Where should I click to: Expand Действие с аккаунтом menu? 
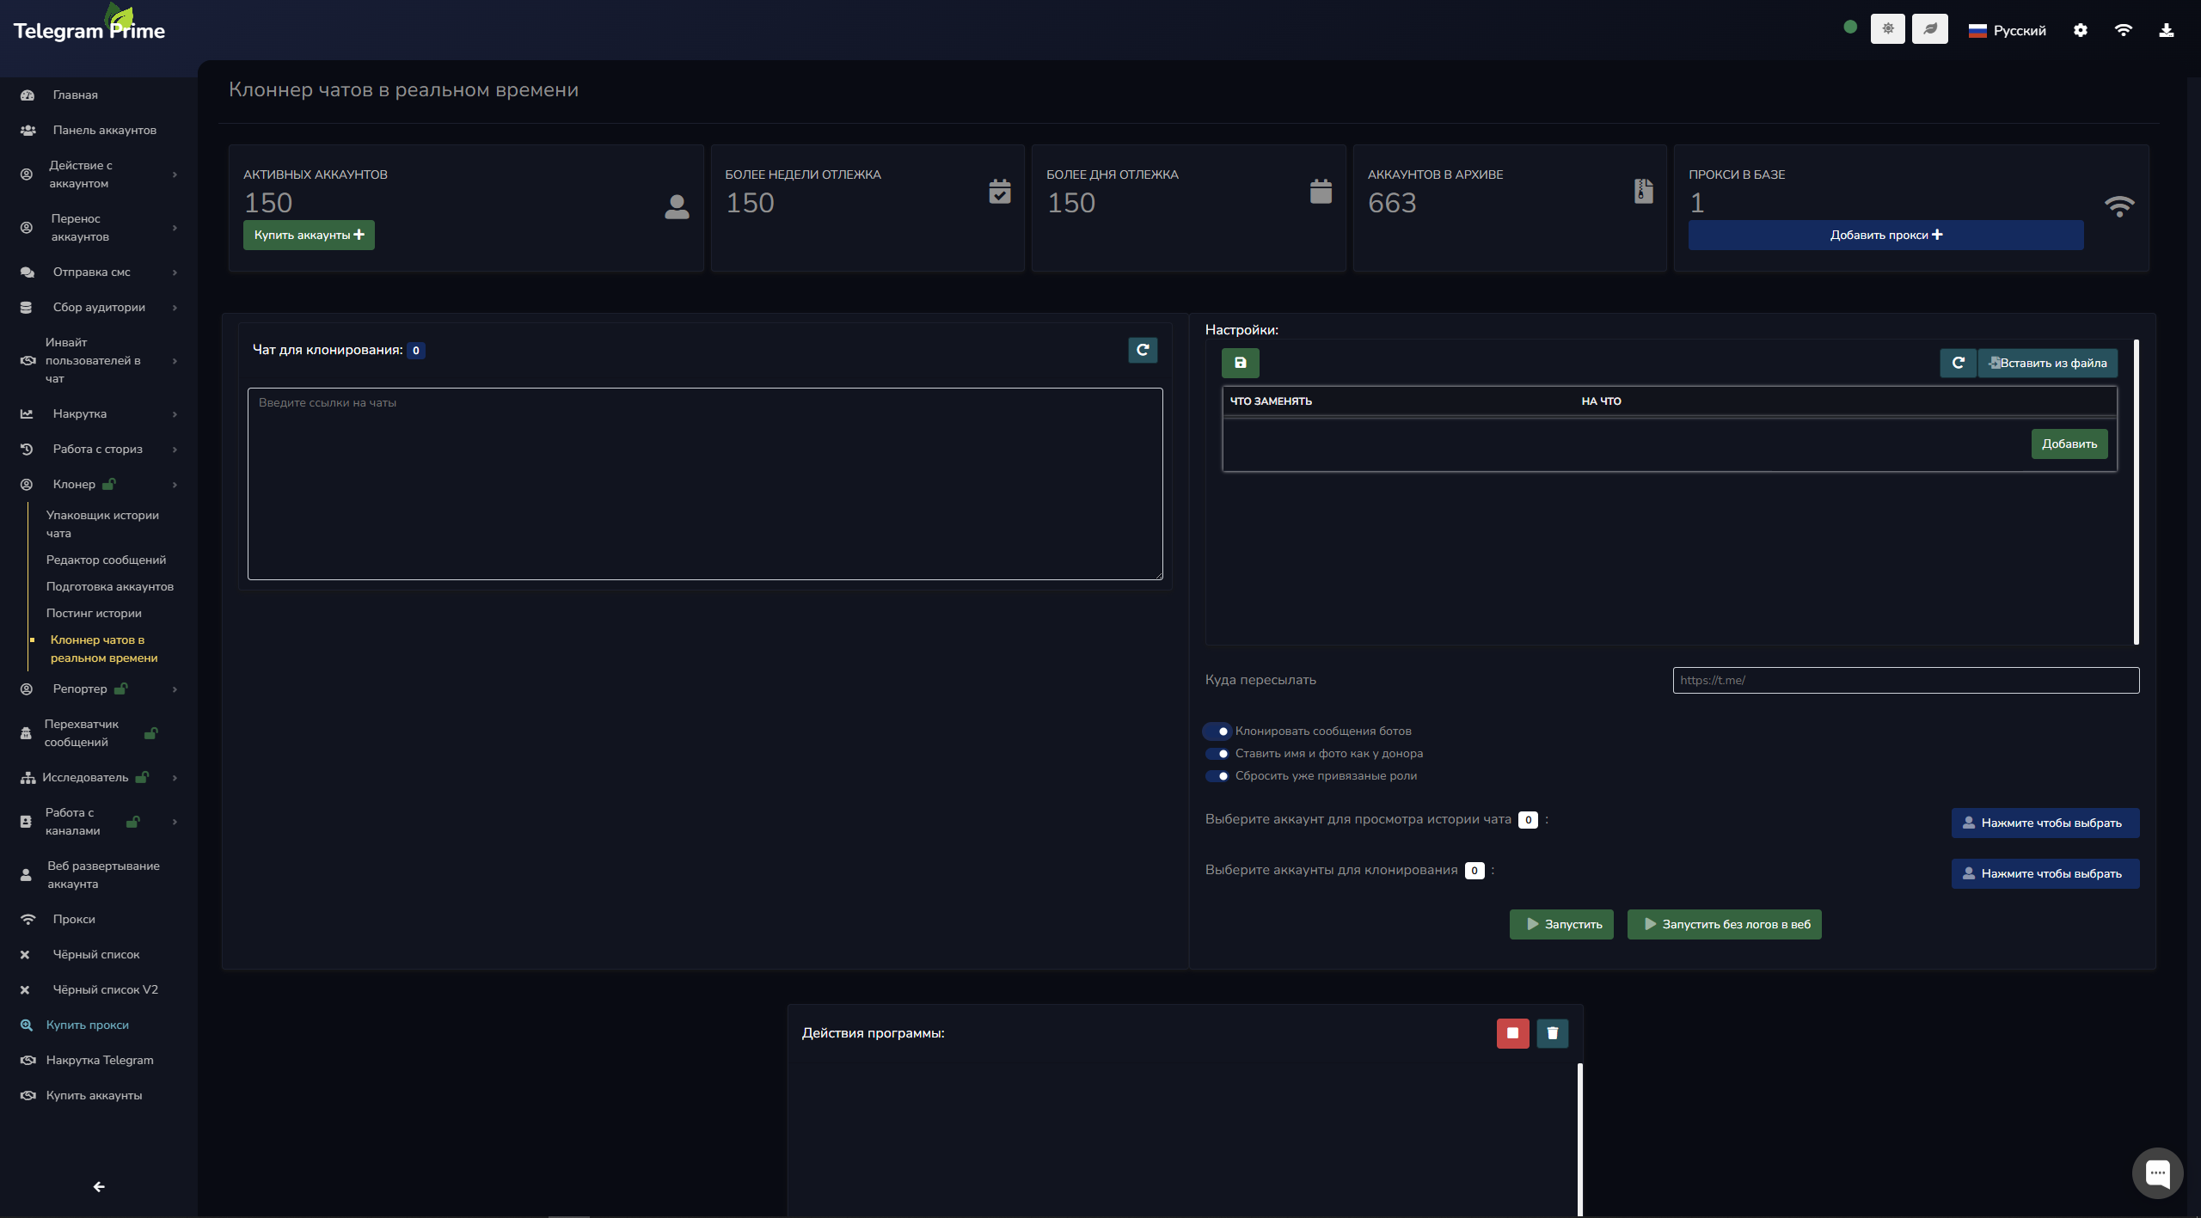[x=99, y=174]
